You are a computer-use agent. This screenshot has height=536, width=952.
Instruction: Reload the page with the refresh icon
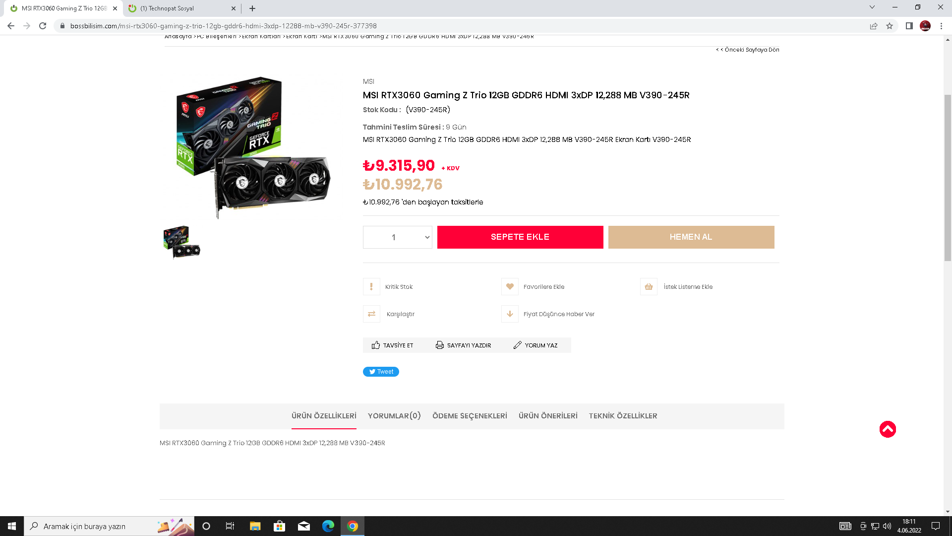tap(43, 26)
